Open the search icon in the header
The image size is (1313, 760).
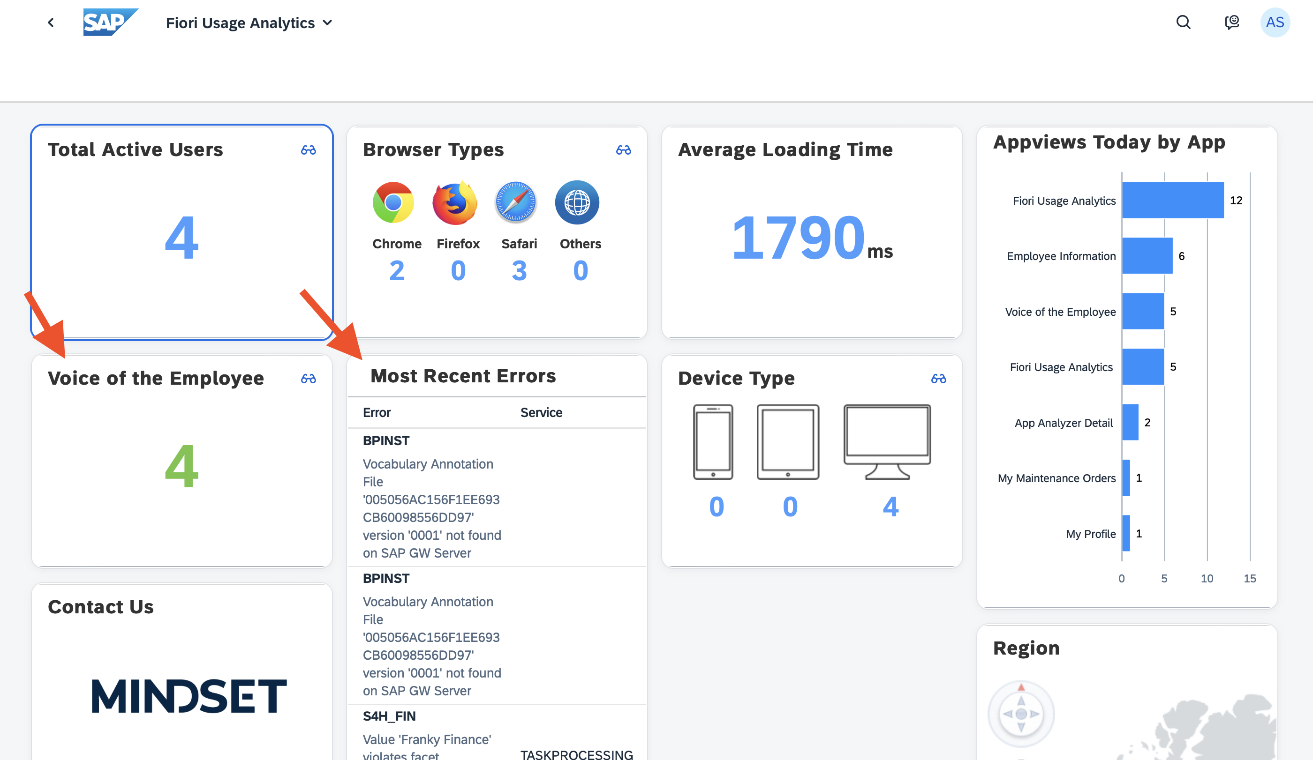pos(1183,22)
